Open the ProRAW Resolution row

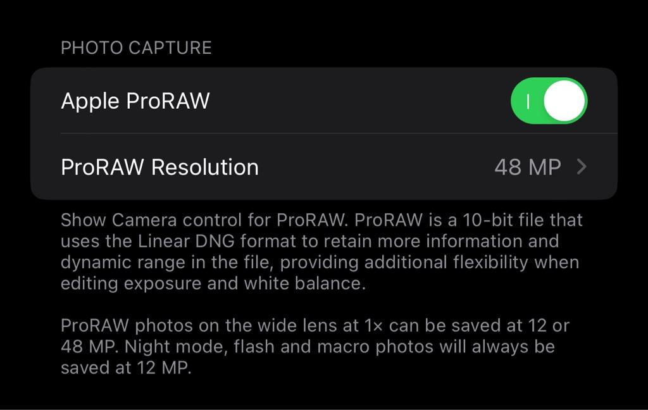click(x=324, y=167)
